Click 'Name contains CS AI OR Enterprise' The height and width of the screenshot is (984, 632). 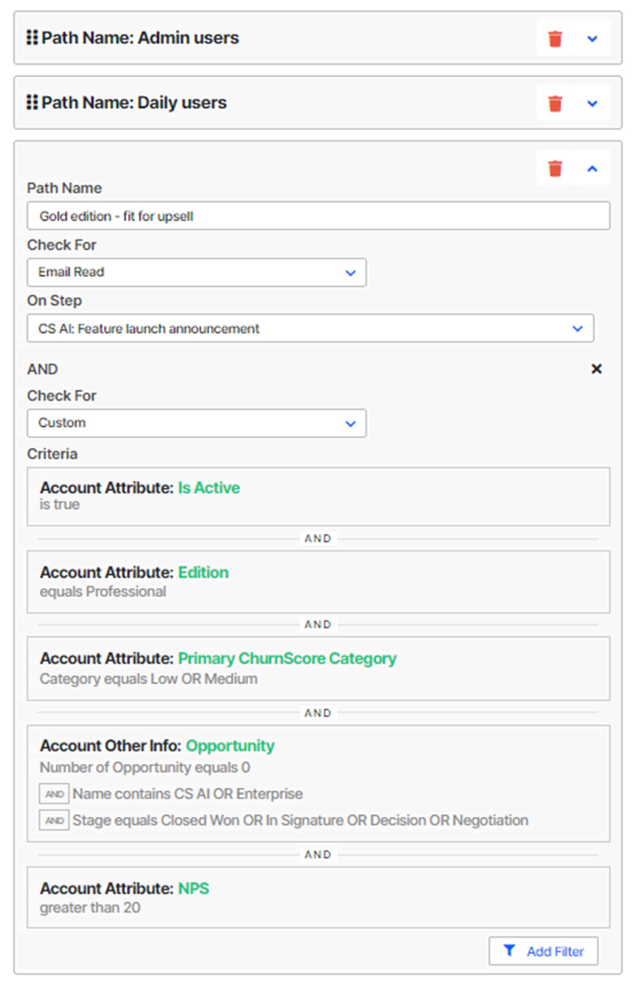(x=188, y=794)
